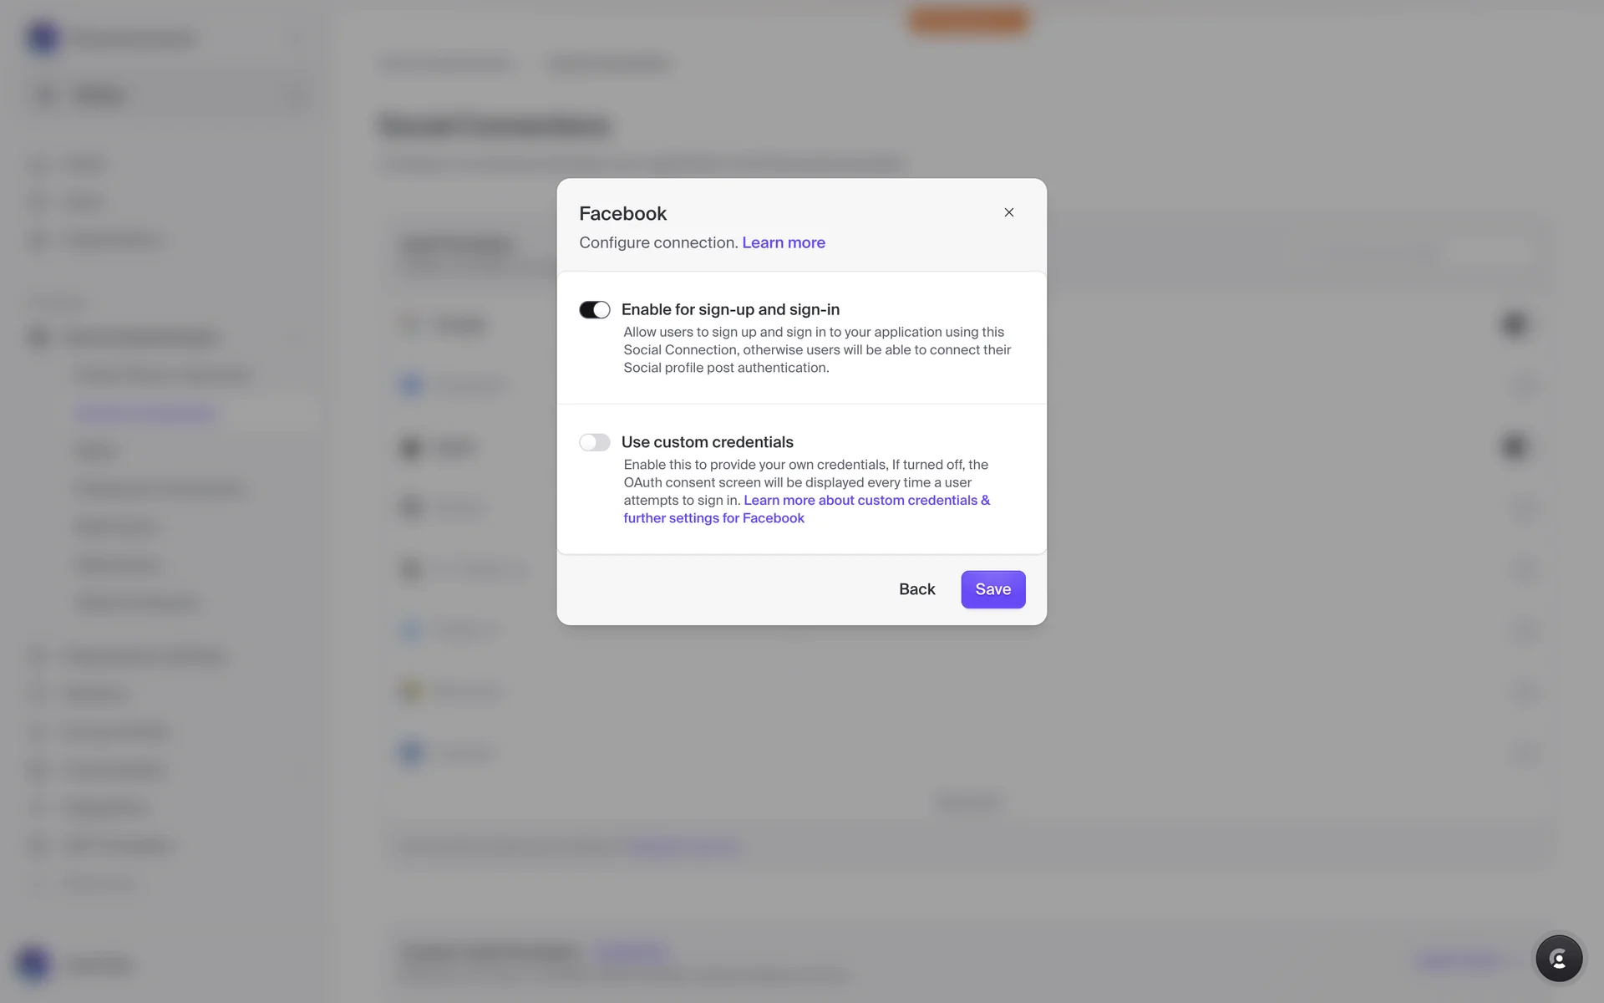Click the blurred yellow provider icon in list
This screenshot has width=1604, height=1003.
(410, 691)
